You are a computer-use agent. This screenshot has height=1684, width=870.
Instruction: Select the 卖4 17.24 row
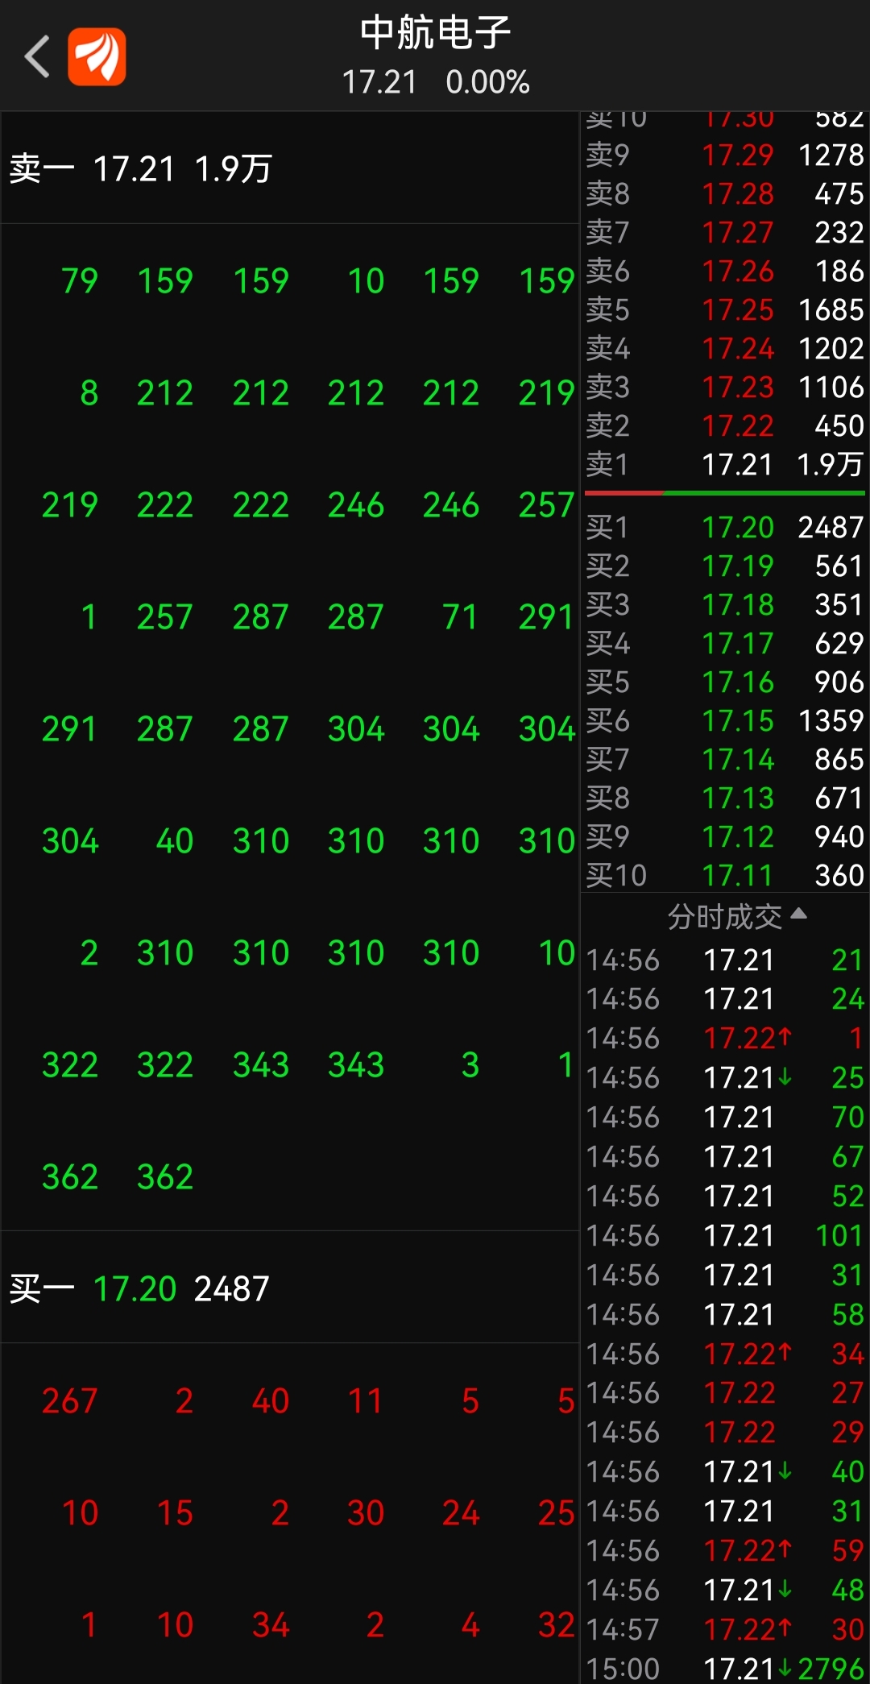coord(725,348)
